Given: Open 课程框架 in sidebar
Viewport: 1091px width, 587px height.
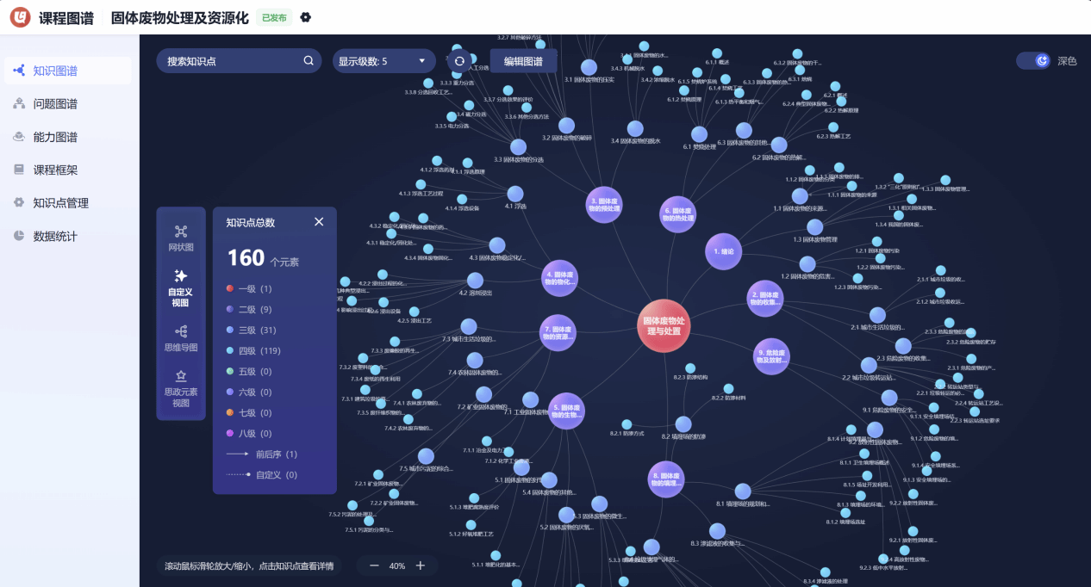Looking at the screenshot, I should point(68,170).
